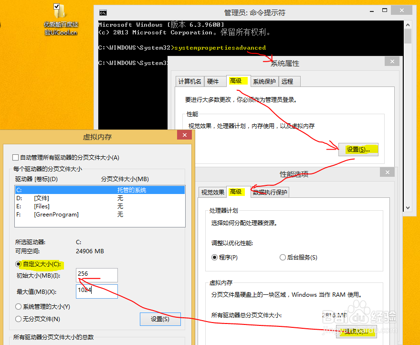
Task: Close the 系统属性 dialog
Action: pos(392,62)
